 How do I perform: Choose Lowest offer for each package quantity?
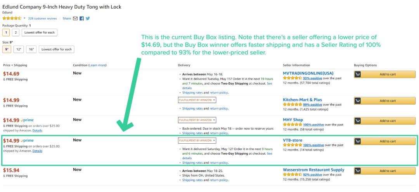click(x=40, y=32)
